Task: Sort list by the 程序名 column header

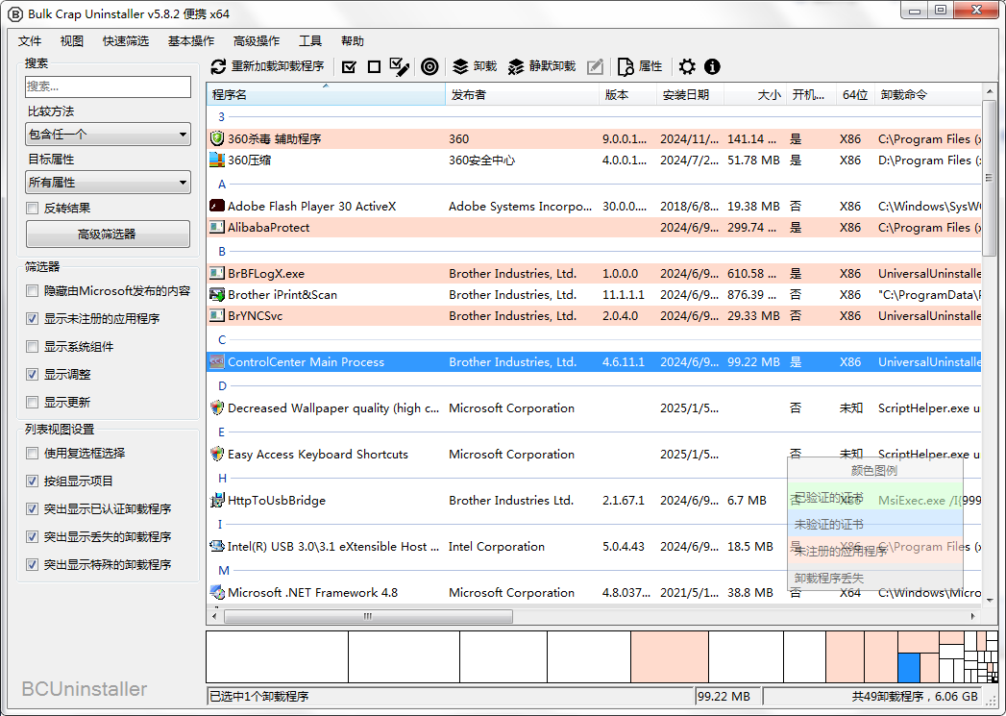Action: click(327, 95)
